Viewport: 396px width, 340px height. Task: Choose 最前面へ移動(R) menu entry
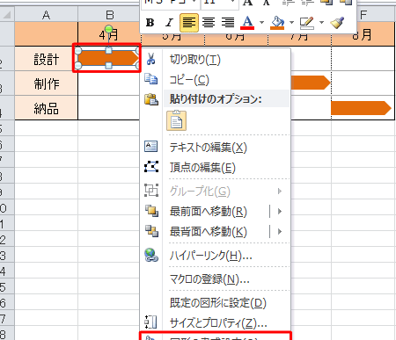pos(209,211)
